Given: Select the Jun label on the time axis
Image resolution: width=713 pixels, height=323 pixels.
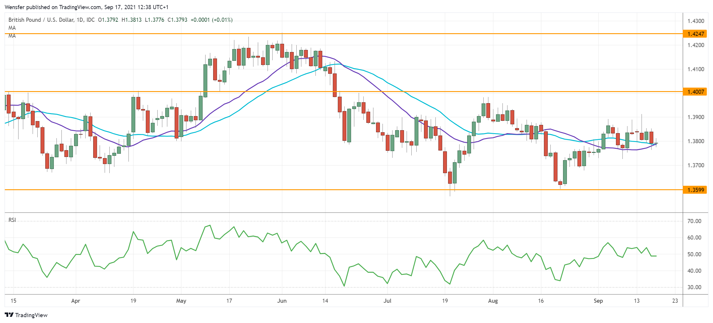Looking at the screenshot, I should pos(282,301).
